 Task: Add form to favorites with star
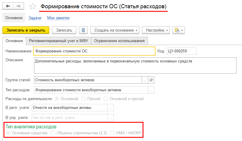click(33, 6)
